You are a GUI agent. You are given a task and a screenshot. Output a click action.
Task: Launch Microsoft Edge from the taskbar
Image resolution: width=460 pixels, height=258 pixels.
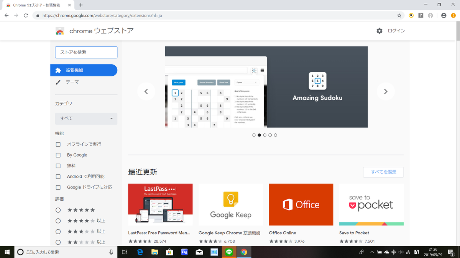(140, 252)
